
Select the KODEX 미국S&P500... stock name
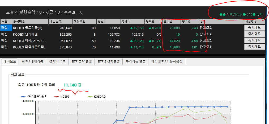29,41
